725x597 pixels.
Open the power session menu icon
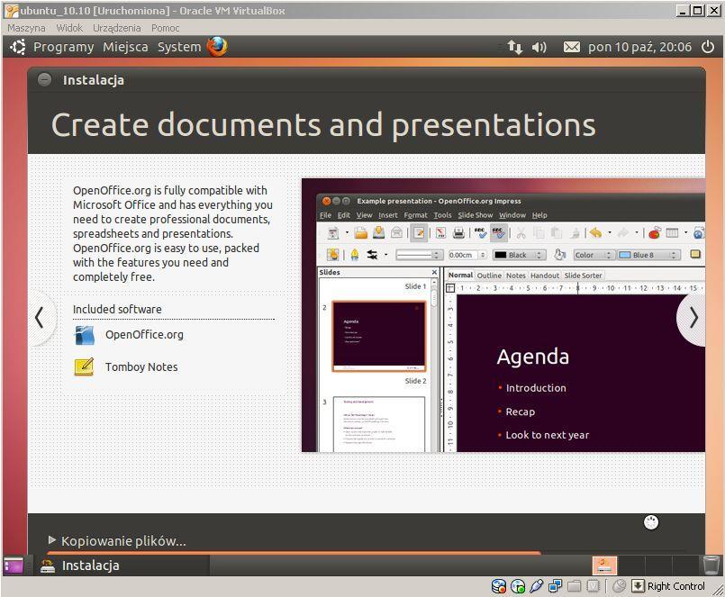(x=707, y=47)
